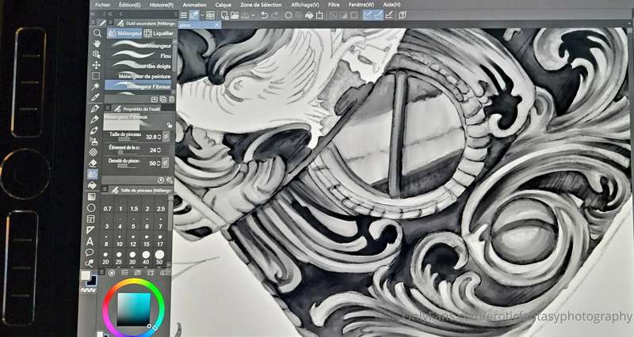Pick a hue on the color wheel ring

click(133, 282)
